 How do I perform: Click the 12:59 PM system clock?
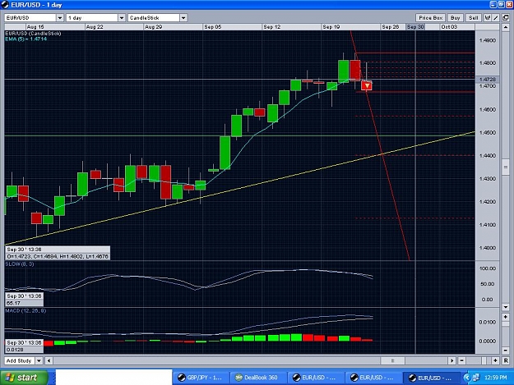point(495,378)
